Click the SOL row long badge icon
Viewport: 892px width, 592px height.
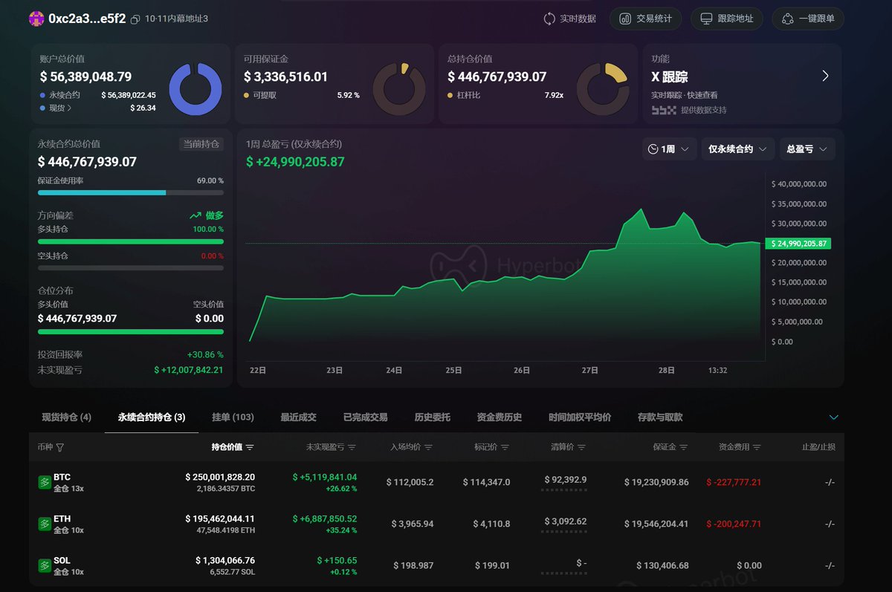[x=44, y=565]
